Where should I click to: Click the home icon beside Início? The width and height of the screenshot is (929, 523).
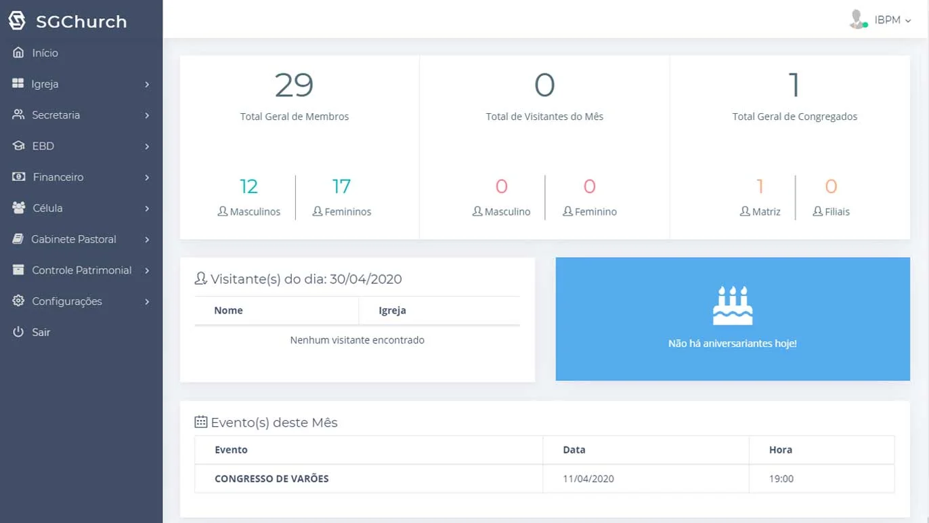pos(18,53)
